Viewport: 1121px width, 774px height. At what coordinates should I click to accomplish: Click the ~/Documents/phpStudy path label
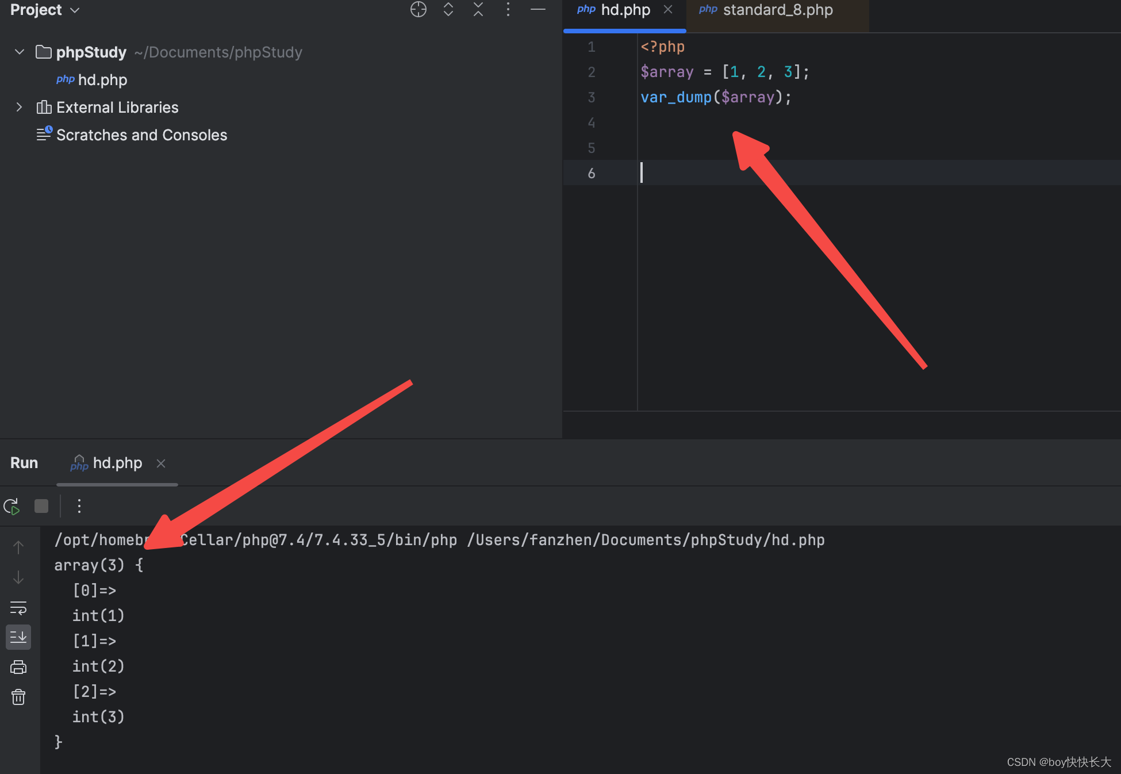(x=218, y=52)
